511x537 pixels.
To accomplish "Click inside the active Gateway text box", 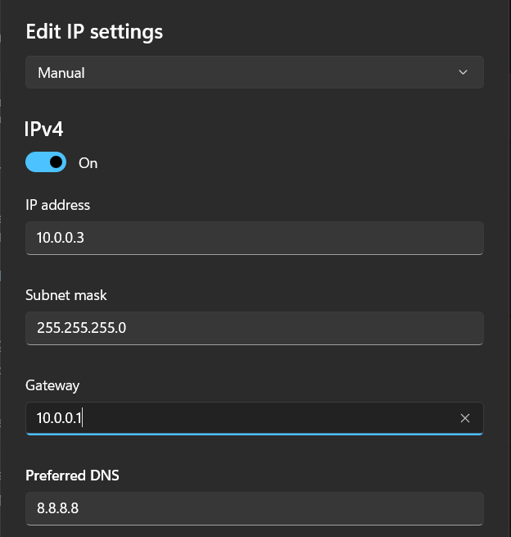I will pyautogui.click(x=246, y=418).
